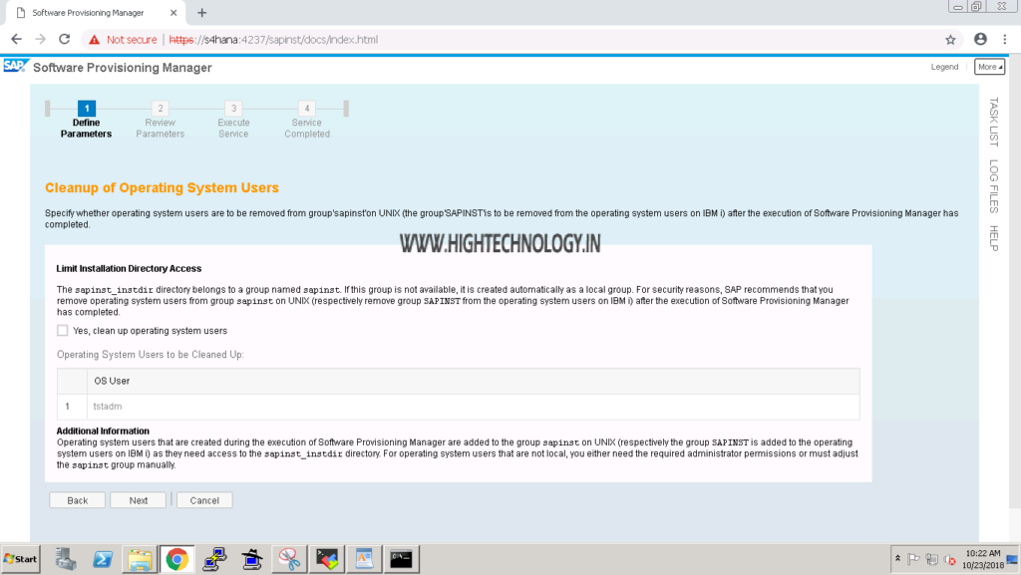This screenshot has height=575, width=1021.
Task: Open the TASK LIST side panel
Action: coord(994,122)
